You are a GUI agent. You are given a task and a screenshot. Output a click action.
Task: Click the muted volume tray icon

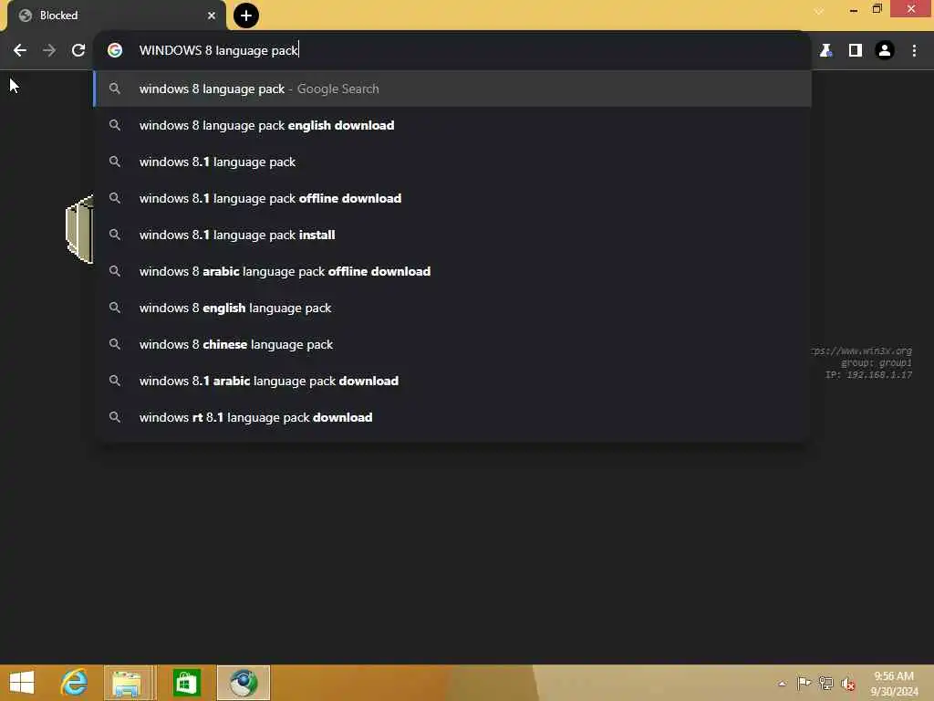click(848, 684)
